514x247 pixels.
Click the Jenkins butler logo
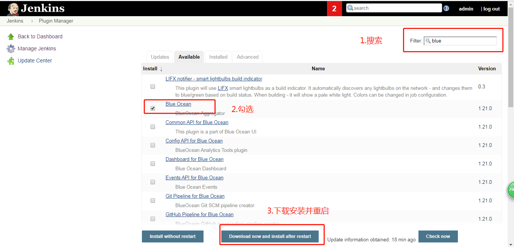point(13,9)
